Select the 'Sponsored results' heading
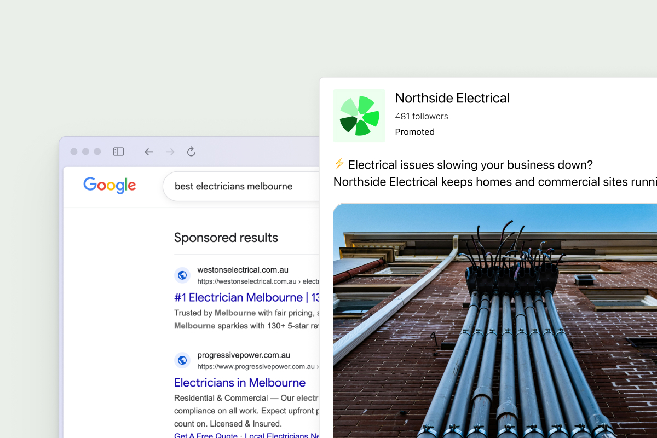Image resolution: width=657 pixels, height=438 pixels. (x=226, y=238)
